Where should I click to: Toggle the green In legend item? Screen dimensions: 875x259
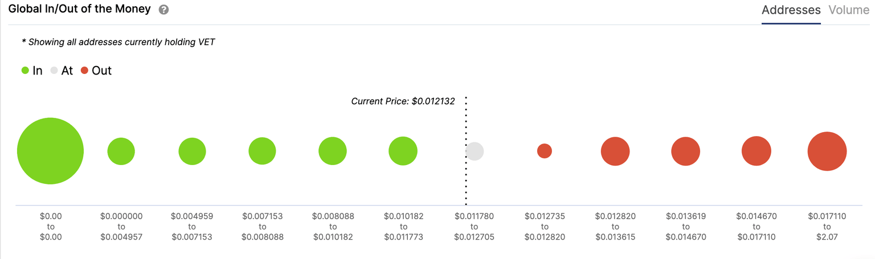pos(32,71)
